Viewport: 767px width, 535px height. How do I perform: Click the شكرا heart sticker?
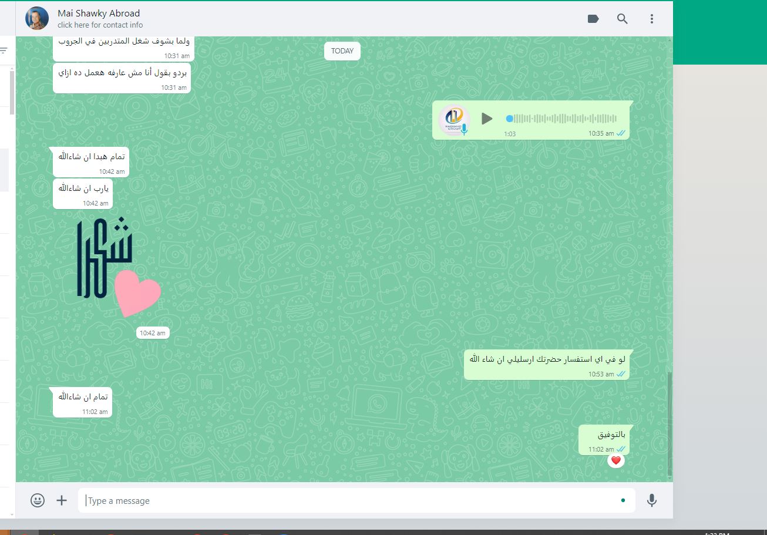(x=119, y=268)
